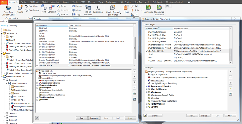Switch to the 3D Model tab
The height and width of the screenshot is (124, 242).
(x=35, y=2)
